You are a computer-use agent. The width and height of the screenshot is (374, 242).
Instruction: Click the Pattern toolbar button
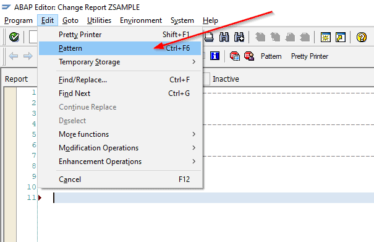(x=271, y=56)
